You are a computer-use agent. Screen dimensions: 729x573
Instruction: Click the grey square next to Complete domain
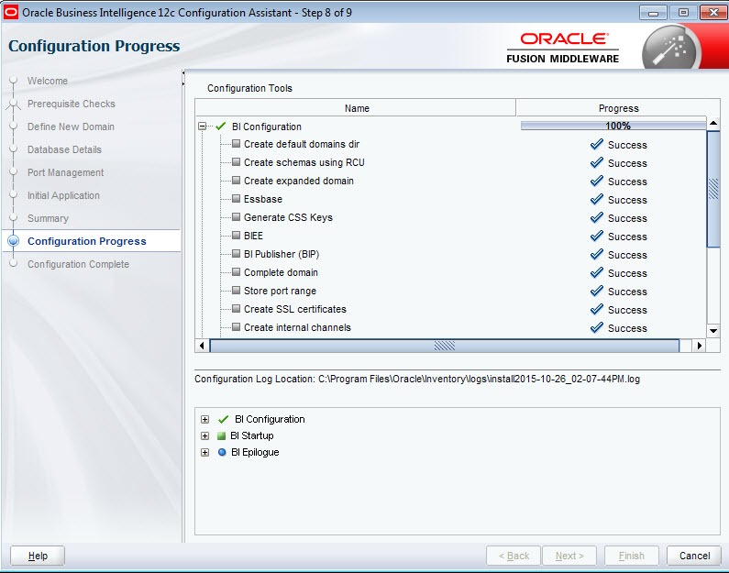pos(237,272)
